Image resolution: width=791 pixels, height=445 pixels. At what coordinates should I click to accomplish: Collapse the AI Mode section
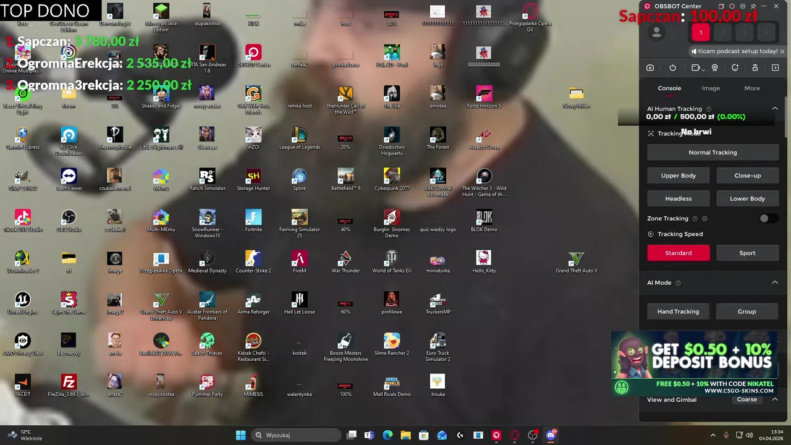(774, 282)
